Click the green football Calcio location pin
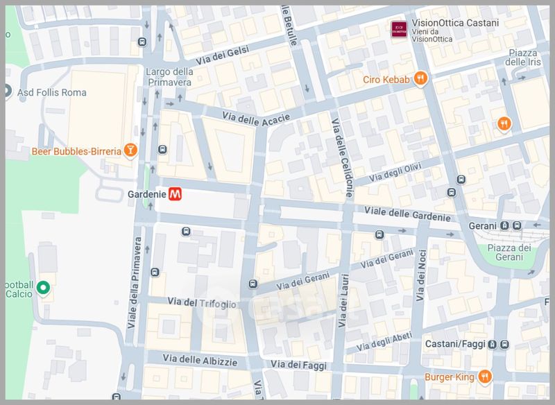Image resolution: width=555 pixels, height=405 pixels. 43,288
